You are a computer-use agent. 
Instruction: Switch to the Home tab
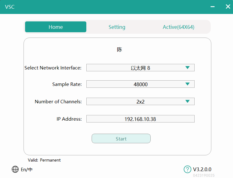(56, 27)
